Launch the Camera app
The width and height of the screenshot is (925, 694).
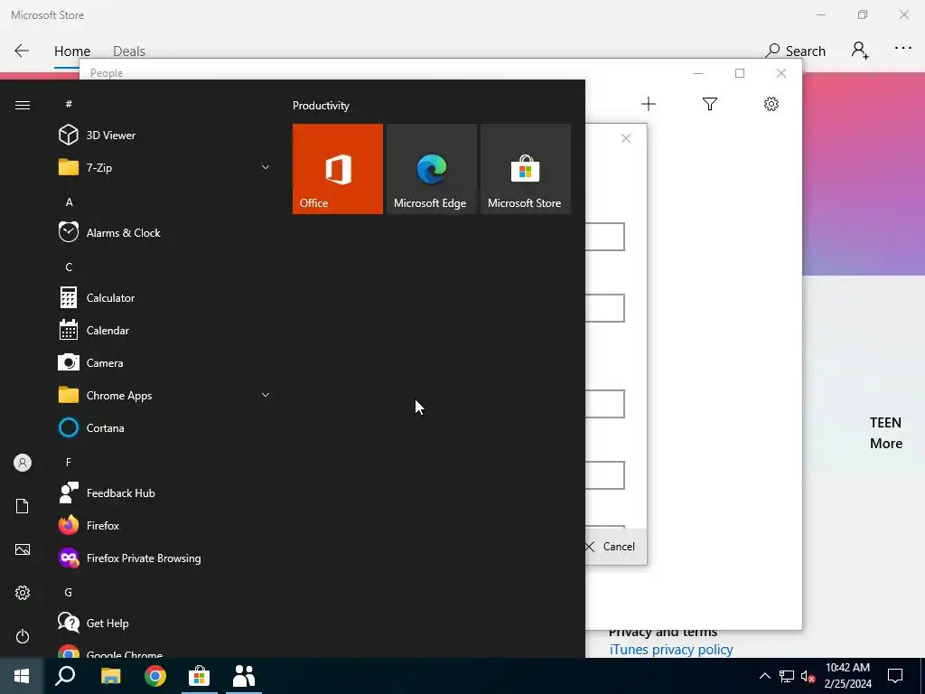165,363
